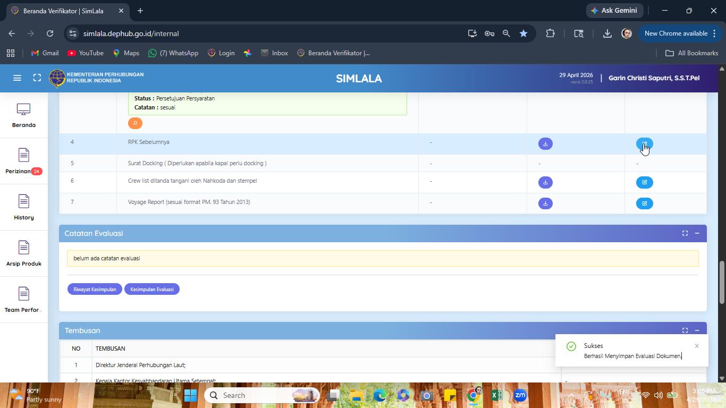Go to History in sidebar
Screen dimensions: 726x408
pyautogui.click(x=23, y=207)
